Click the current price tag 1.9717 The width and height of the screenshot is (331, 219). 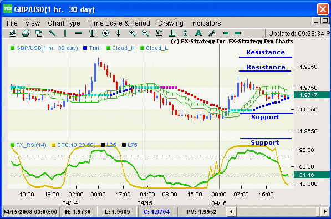tap(312, 95)
